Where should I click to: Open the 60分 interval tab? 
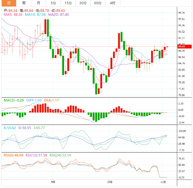click(98, 3)
